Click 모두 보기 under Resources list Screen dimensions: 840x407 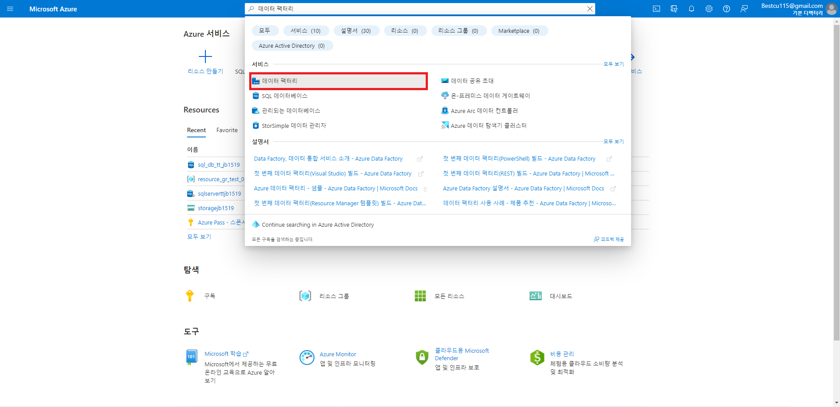199,237
